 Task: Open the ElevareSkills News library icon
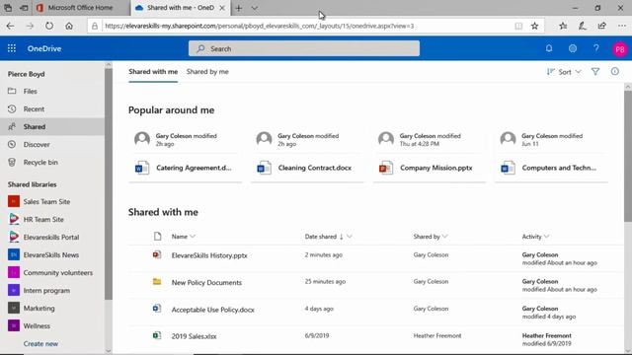[x=14, y=254]
